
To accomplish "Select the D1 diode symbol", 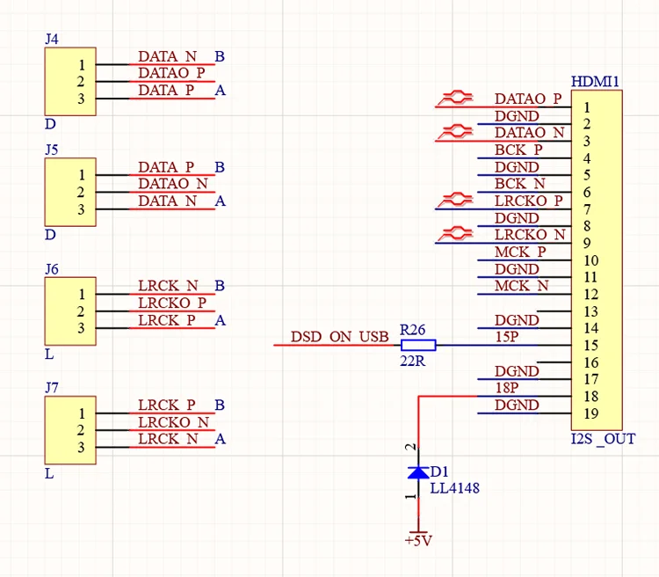I will [x=418, y=472].
